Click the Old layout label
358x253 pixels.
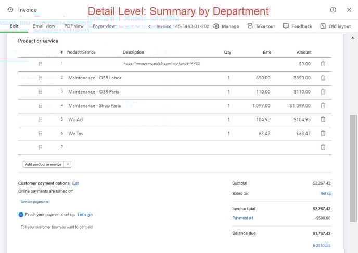pyautogui.click(x=339, y=26)
